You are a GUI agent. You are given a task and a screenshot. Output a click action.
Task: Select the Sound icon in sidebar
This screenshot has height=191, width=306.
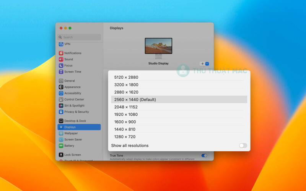61,59
